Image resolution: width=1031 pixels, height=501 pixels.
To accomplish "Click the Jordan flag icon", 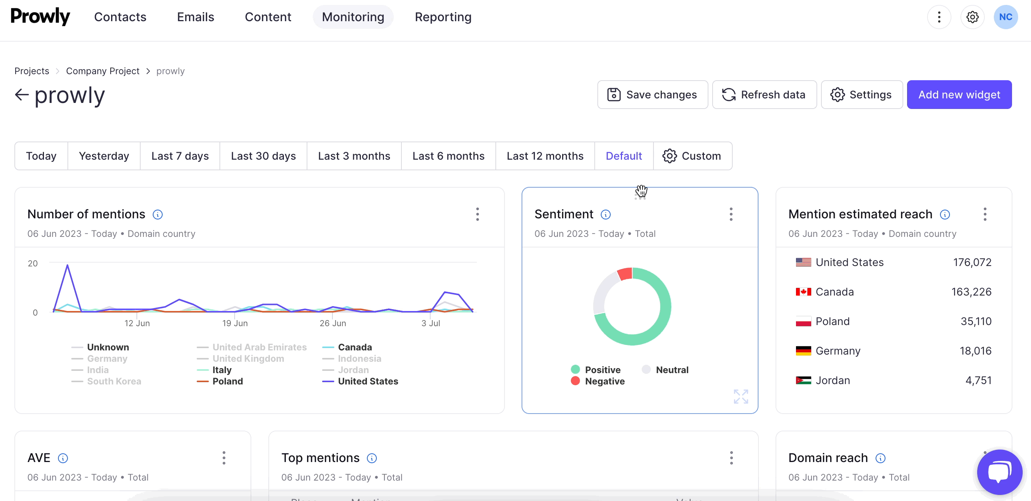I will [803, 380].
